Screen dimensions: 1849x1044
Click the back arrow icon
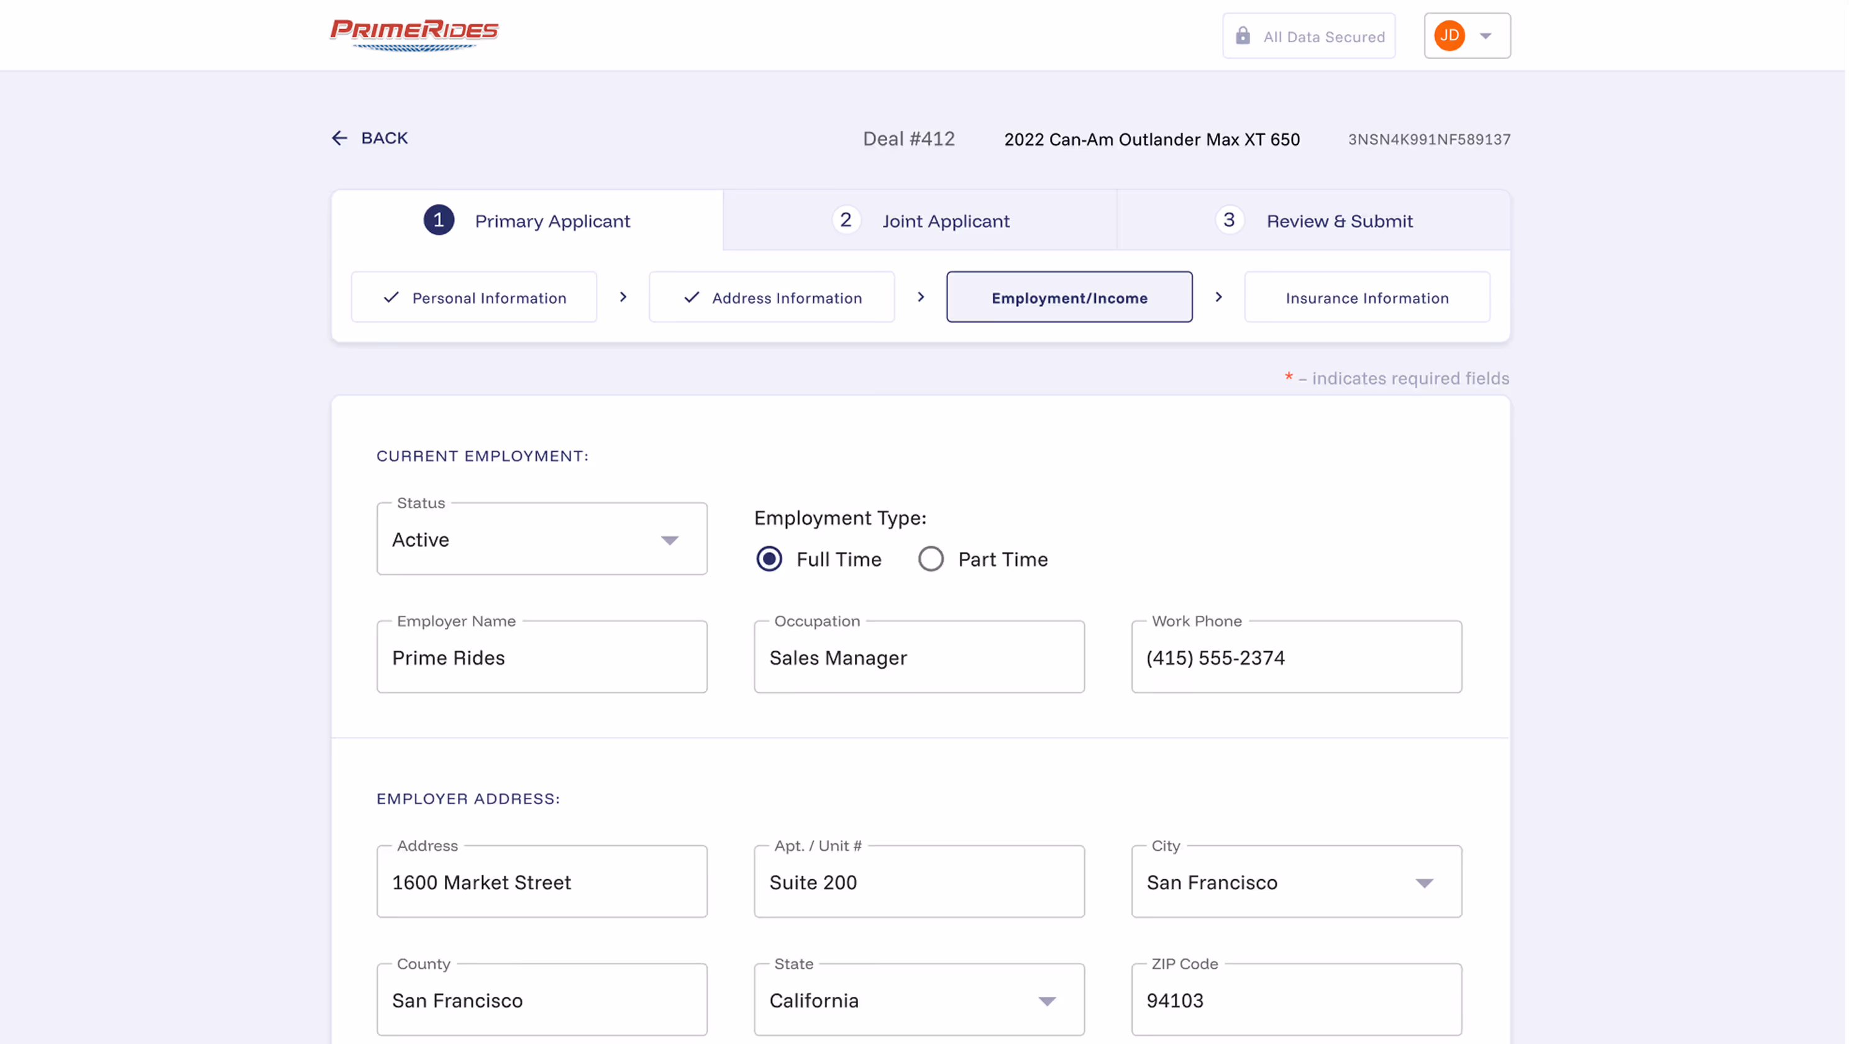click(x=339, y=138)
